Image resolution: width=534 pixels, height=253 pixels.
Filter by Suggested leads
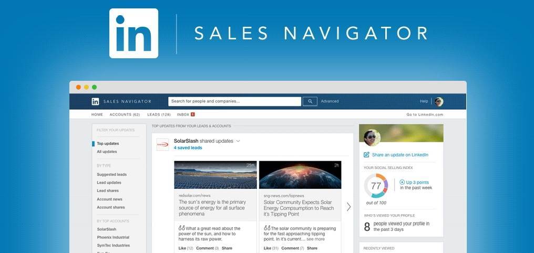[112, 174]
